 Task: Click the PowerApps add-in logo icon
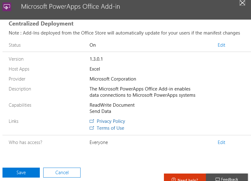7,7
